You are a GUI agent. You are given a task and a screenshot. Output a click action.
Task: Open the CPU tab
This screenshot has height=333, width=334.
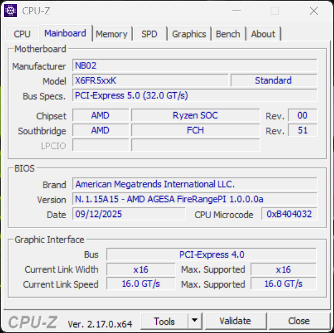pos(22,34)
